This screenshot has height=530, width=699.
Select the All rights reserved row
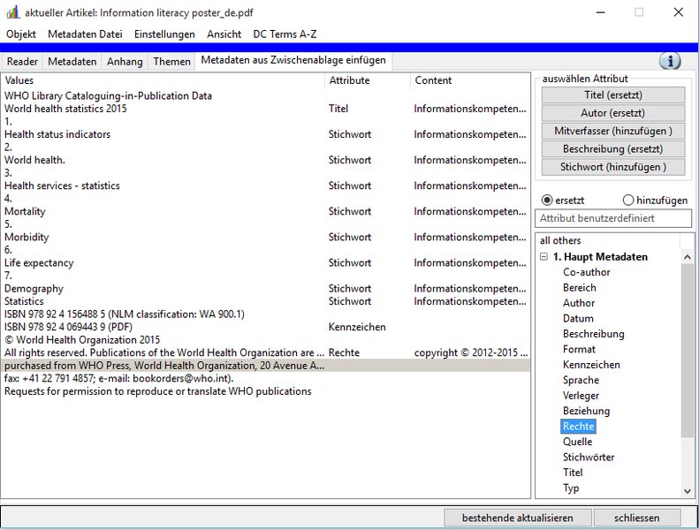pos(265,352)
